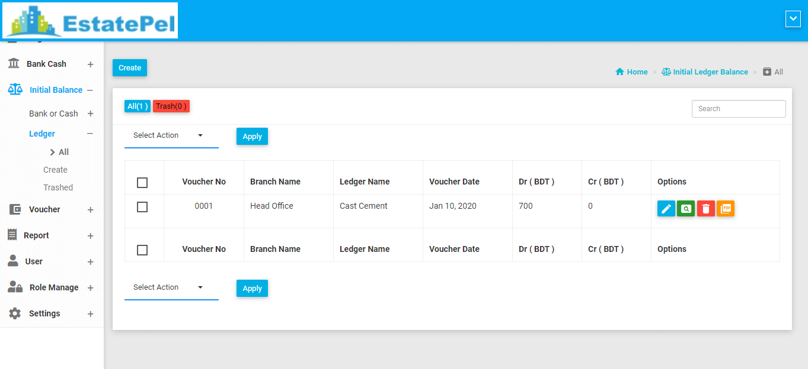Open the Trashed item under Ledger
The height and width of the screenshot is (369, 808).
tap(58, 187)
